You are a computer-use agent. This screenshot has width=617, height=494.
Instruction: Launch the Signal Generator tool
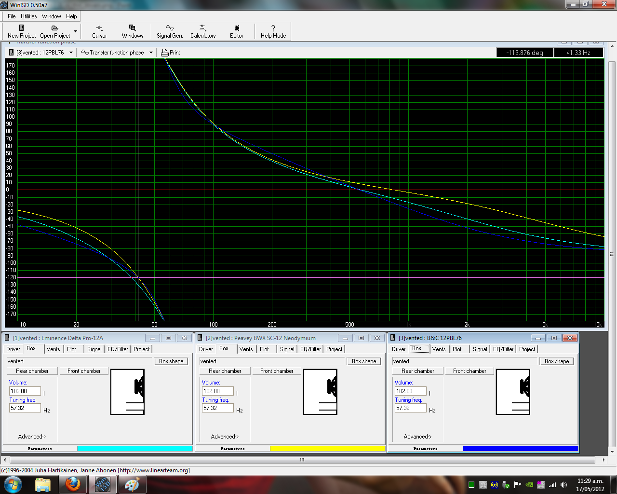pyautogui.click(x=170, y=31)
